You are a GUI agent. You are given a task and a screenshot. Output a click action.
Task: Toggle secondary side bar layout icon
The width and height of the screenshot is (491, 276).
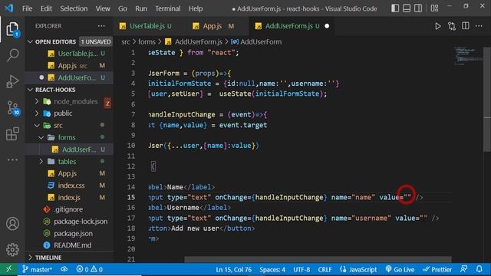click(418, 8)
